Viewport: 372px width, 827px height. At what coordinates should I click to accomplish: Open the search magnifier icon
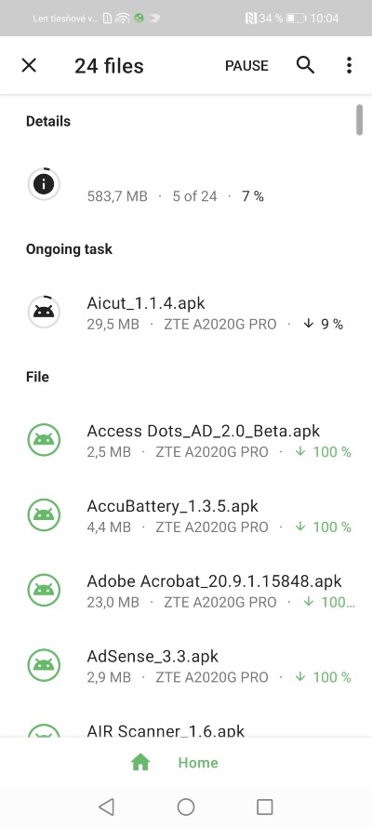(305, 65)
